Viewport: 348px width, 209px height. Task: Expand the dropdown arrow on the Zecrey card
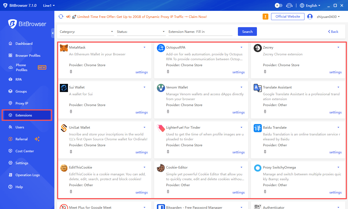[x=338, y=47]
